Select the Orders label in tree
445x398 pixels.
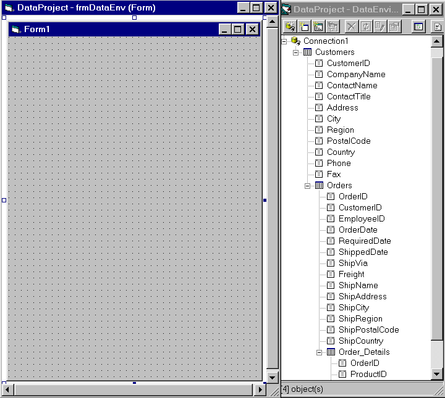coord(339,185)
